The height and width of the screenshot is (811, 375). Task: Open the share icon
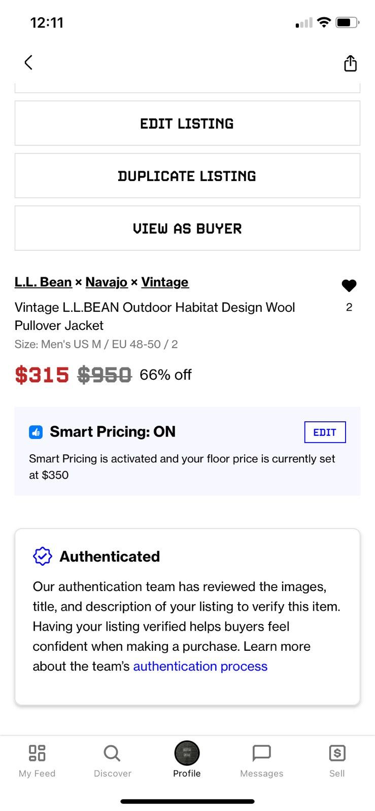[350, 63]
